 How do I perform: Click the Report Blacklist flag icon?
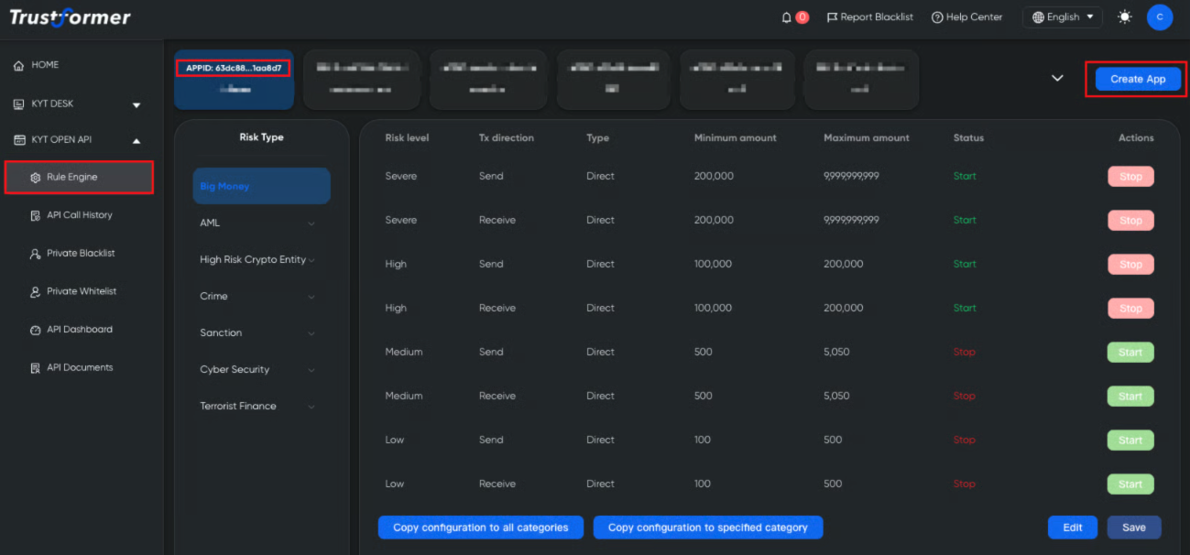click(x=832, y=17)
